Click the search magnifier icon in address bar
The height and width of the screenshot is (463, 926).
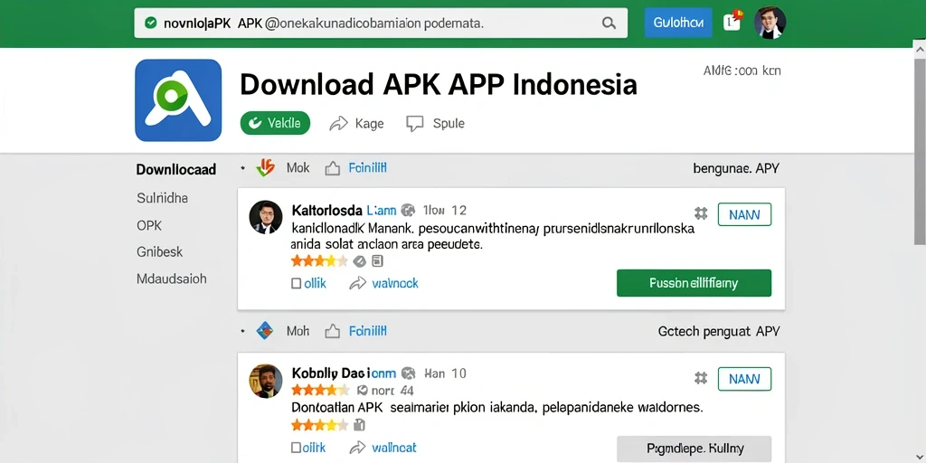pyautogui.click(x=609, y=23)
